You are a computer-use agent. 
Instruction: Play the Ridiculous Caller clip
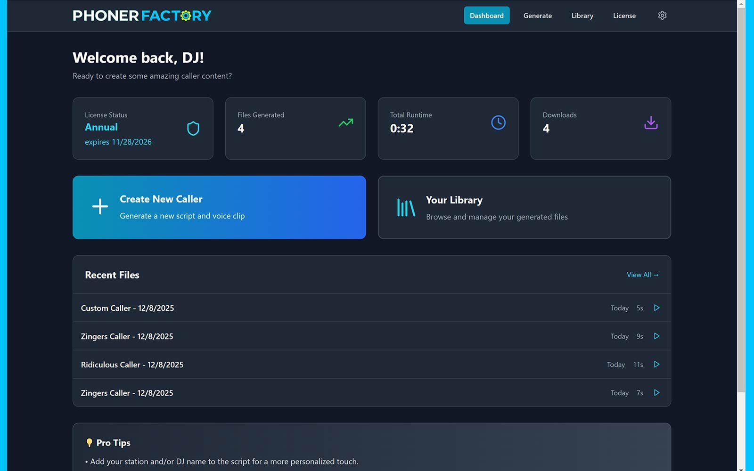pyautogui.click(x=656, y=365)
